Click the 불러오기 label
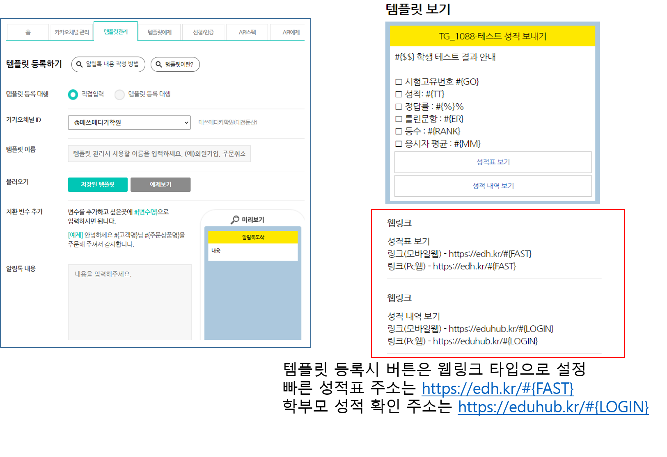This screenshot has height=457, width=667. coord(17,182)
